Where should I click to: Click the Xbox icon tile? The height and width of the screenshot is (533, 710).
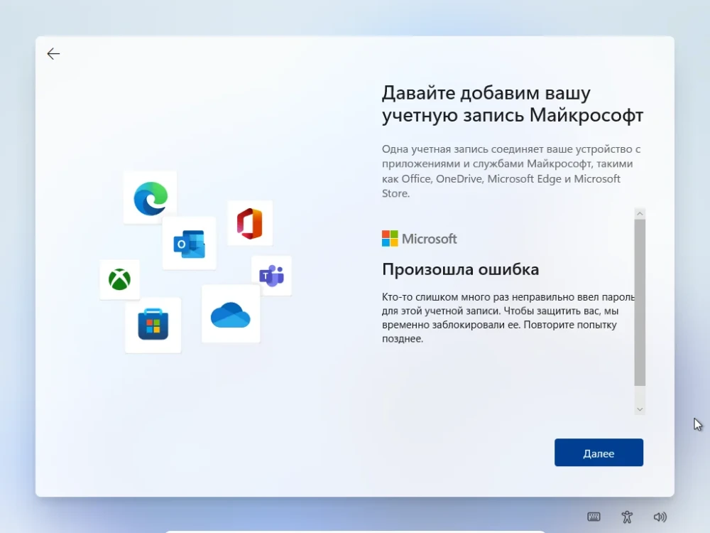coord(119,279)
